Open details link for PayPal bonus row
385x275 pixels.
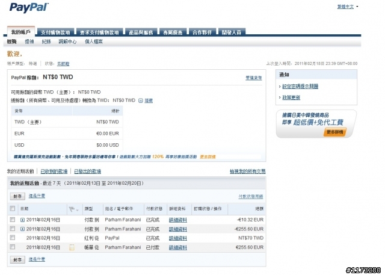click(x=178, y=238)
